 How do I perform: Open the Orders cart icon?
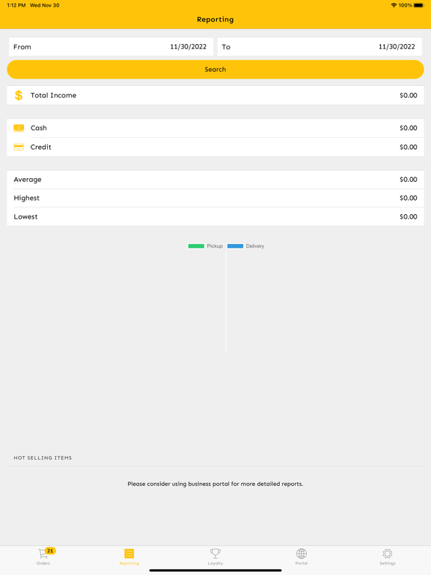43,554
